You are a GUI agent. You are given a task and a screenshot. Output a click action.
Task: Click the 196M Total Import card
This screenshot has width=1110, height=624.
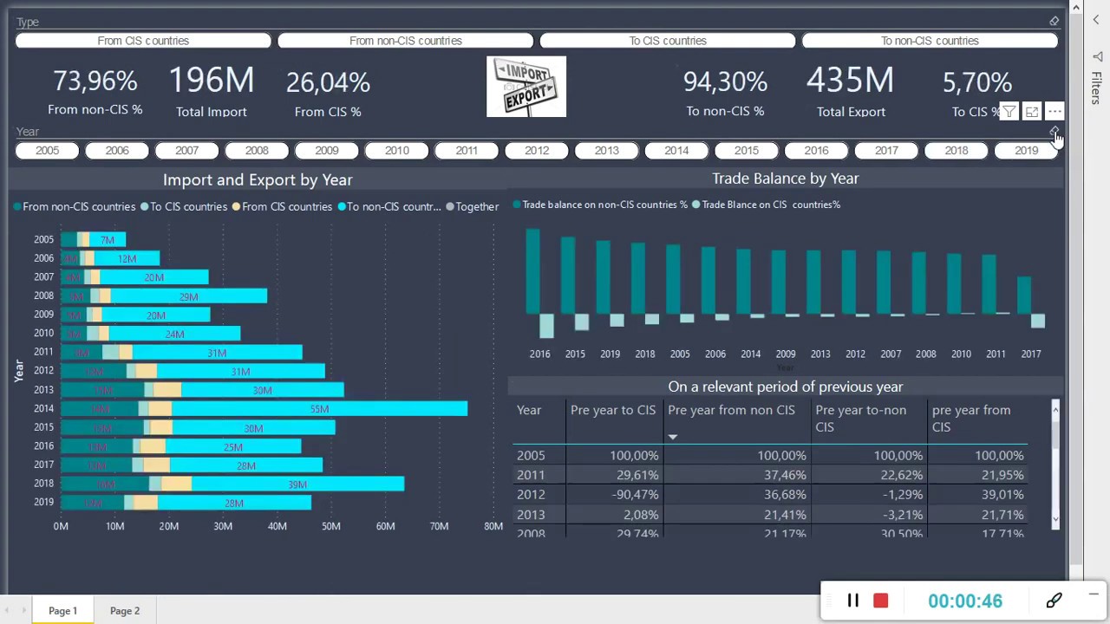click(211, 91)
